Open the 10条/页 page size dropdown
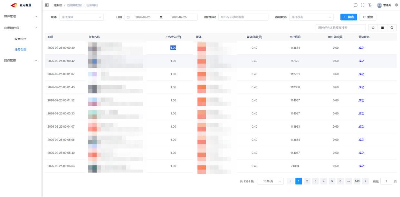The width and height of the screenshot is (400, 197). [270, 181]
